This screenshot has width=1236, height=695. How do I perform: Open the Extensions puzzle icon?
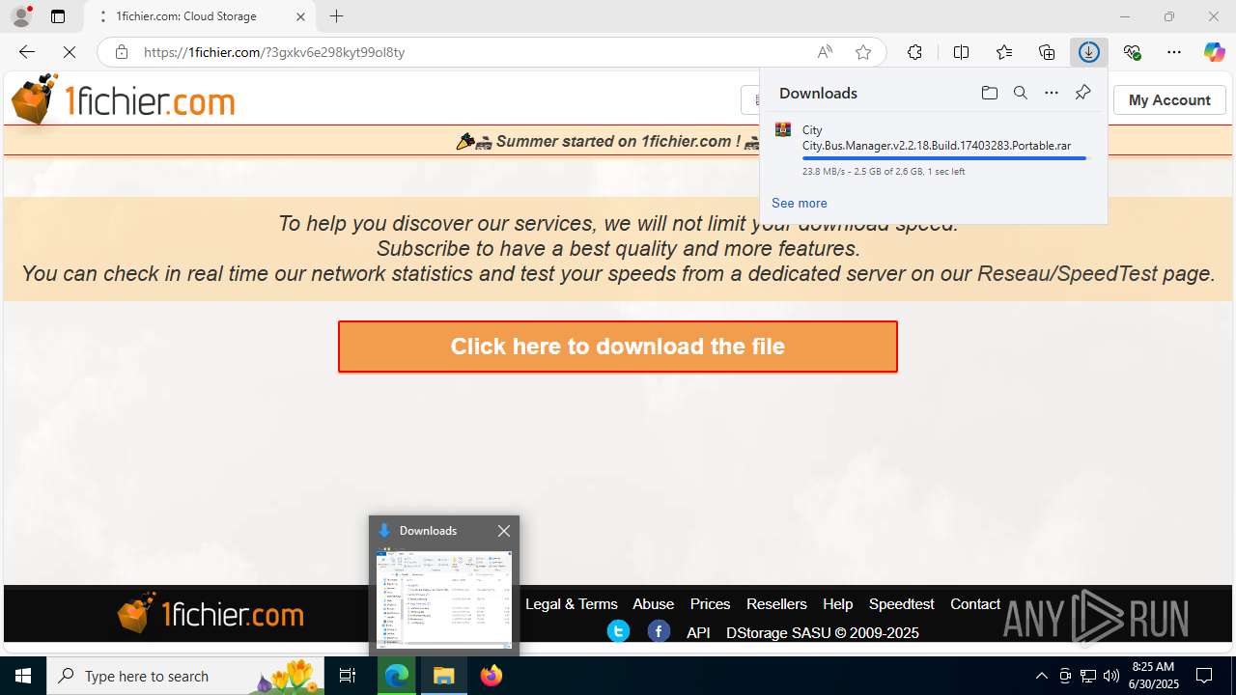coord(914,52)
